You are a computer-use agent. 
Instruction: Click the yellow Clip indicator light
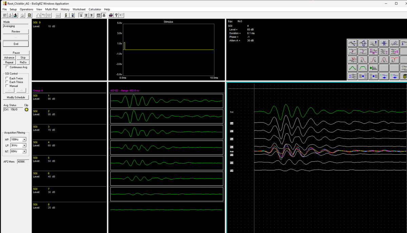[x=26, y=109]
